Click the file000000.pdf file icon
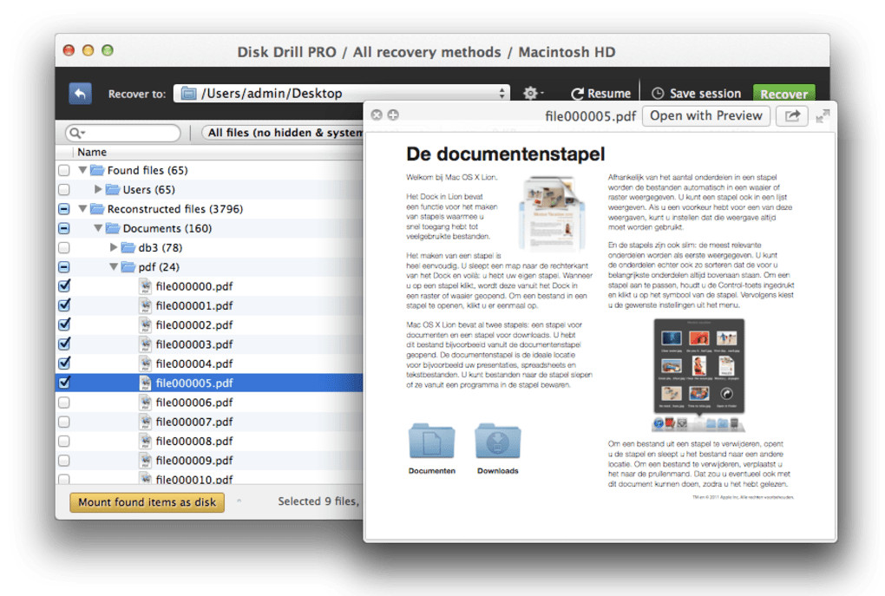Viewport: 885px width, 596px height. click(146, 286)
